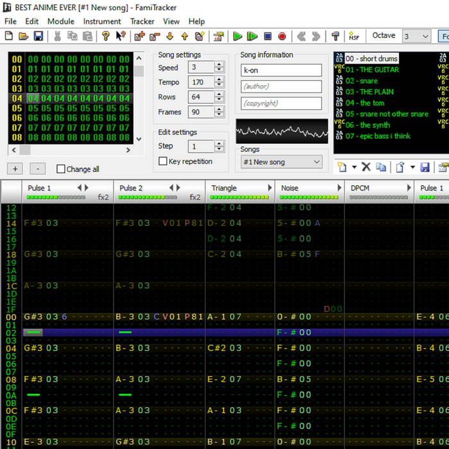The width and height of the screenshot is (449, 449).
Task: Enable the Key repetition checkbox
Action: click(163, 162)
